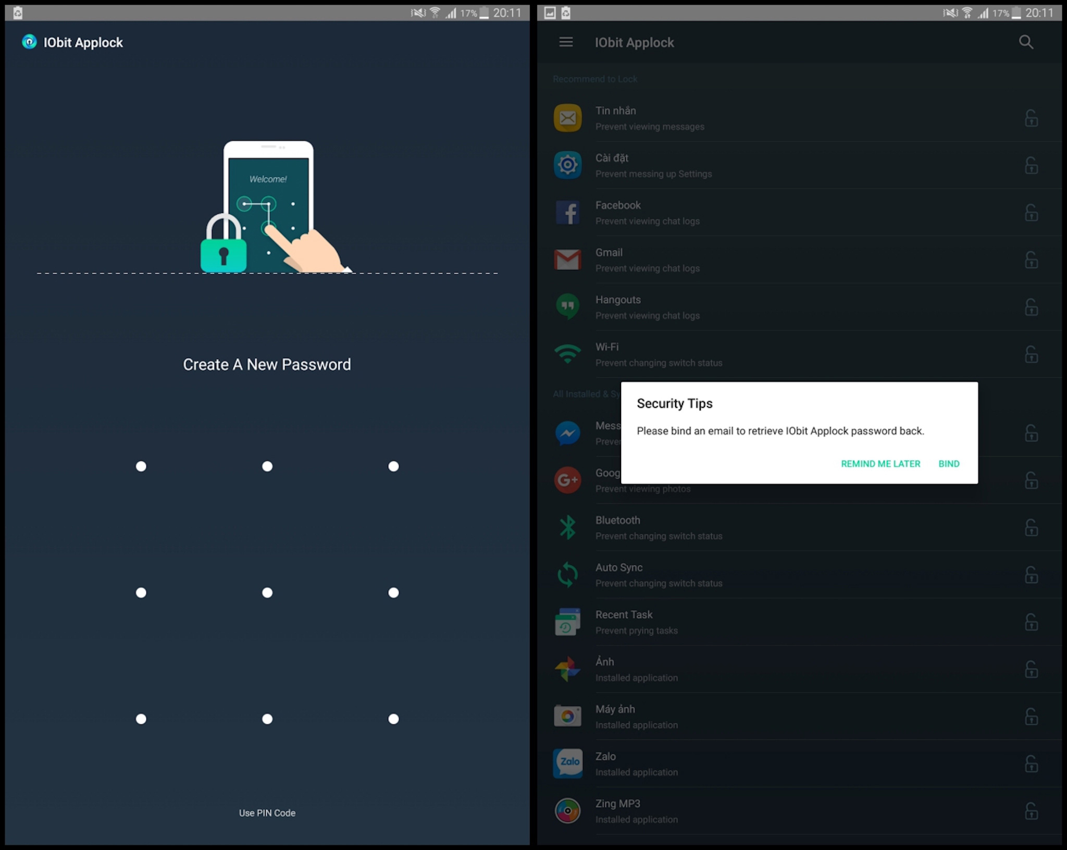Click the Auto Sync arrows icon
This screenshot has height=850, width=1067.
click(567, 575)
